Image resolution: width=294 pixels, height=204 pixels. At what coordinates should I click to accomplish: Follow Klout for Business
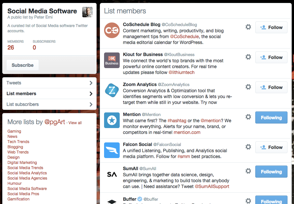271,57
